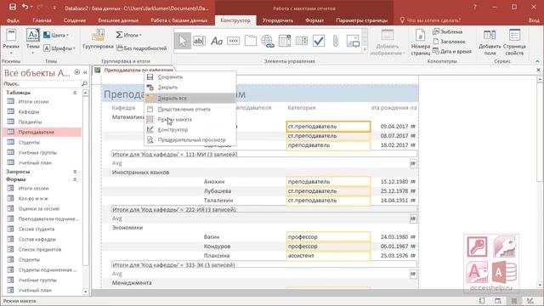Viewport: 544px width, 306px height.
Task: Expand the controls gallery more arrow
Action: [365, 49]
